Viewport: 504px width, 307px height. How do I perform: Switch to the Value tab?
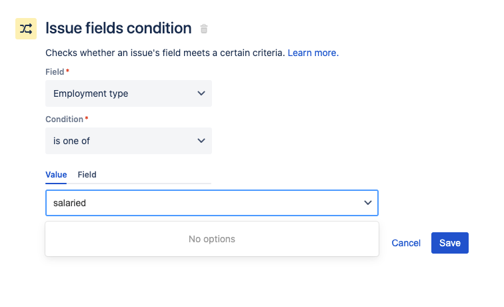click(56, 175)
